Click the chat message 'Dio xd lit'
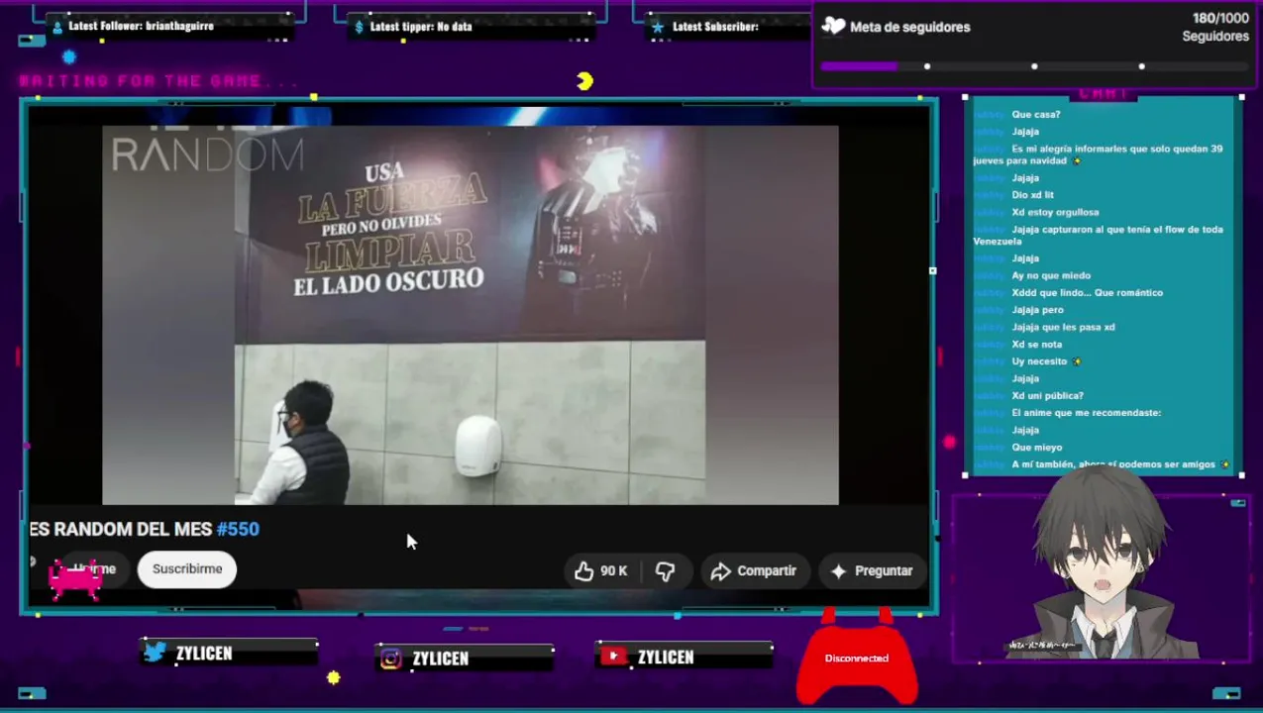Screen dimensions: 1263x713 [x=1032, y=195]
